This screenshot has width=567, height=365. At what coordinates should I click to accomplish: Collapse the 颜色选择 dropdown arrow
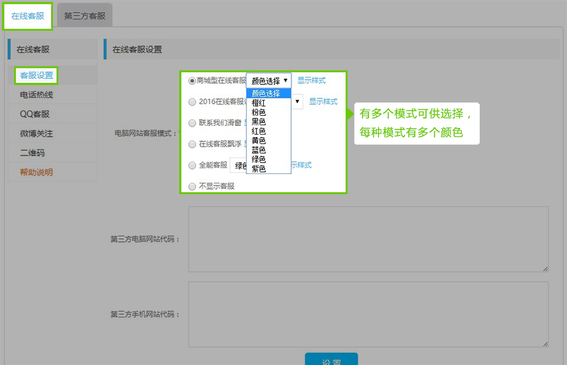[285, 80]
